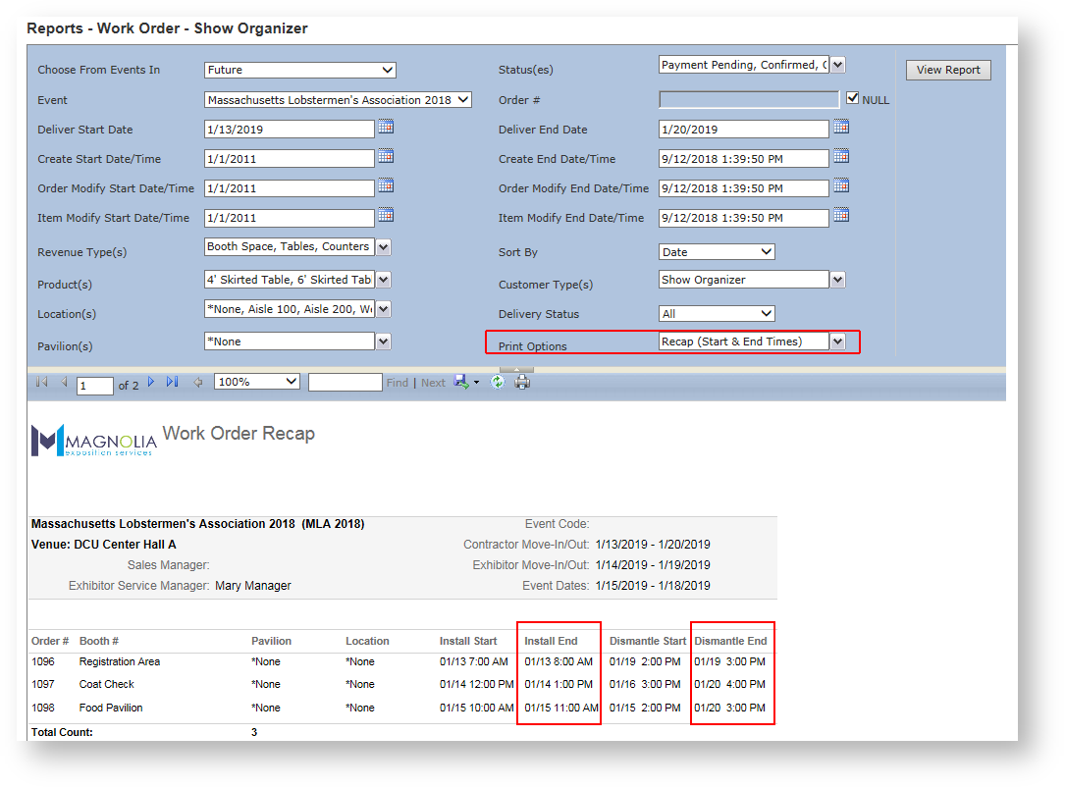
Task: Collapse parameters pane with splitter arrow
Action: click(x=516, y=369)
